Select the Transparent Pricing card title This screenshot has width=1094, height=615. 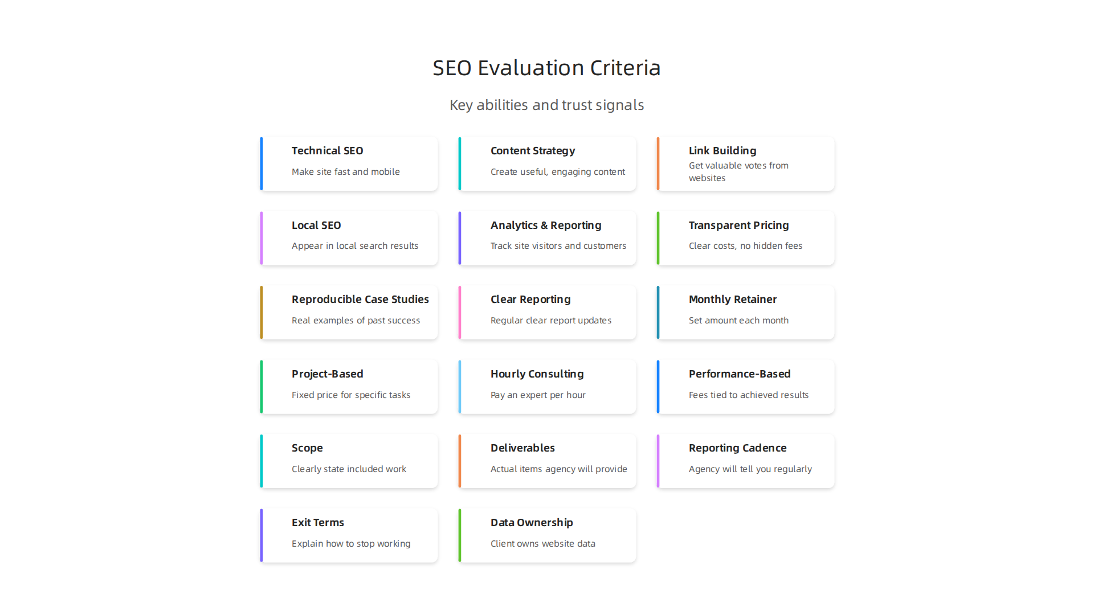coord(738,225)
